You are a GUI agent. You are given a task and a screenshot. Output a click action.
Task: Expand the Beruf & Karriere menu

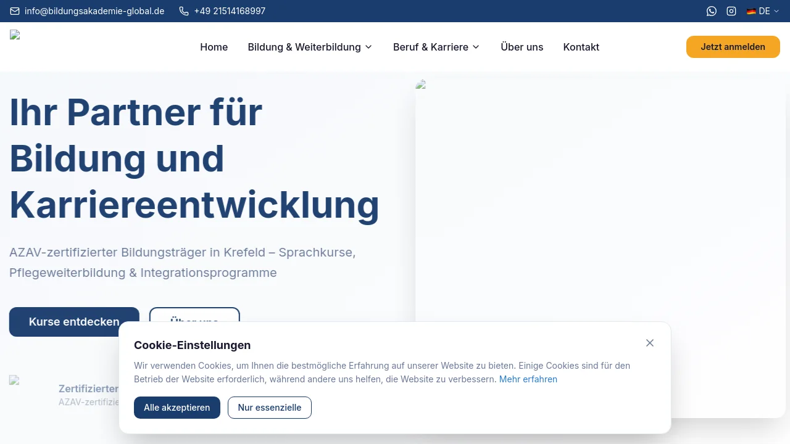click(x=436, y=47)
